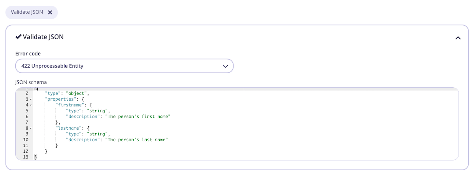Click the checkmark icon beside Validate JSON heading
The height and width of the screenshot is (176, 475).
[x=18, y=37]
